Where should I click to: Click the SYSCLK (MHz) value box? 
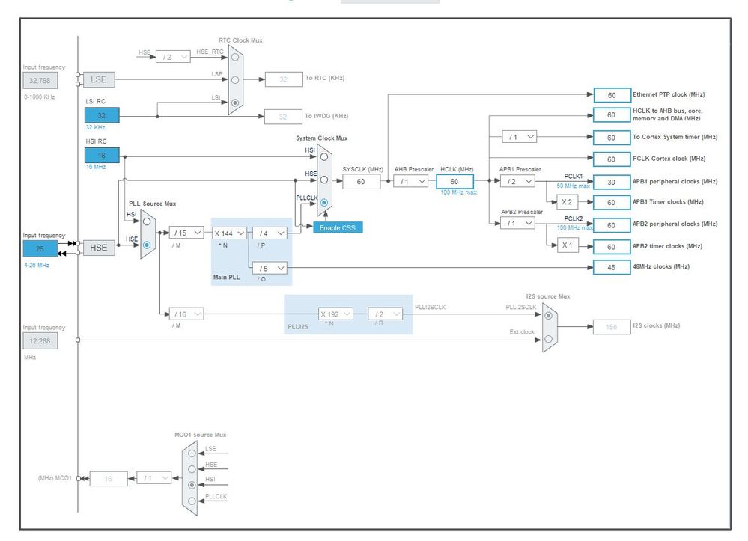(x=361, y=182)
